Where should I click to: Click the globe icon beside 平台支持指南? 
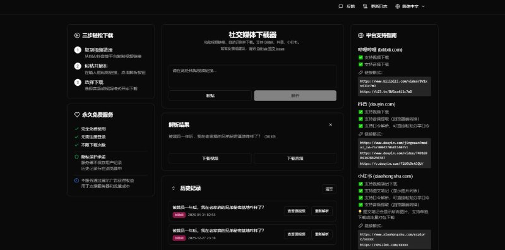[x=360, y=35]
